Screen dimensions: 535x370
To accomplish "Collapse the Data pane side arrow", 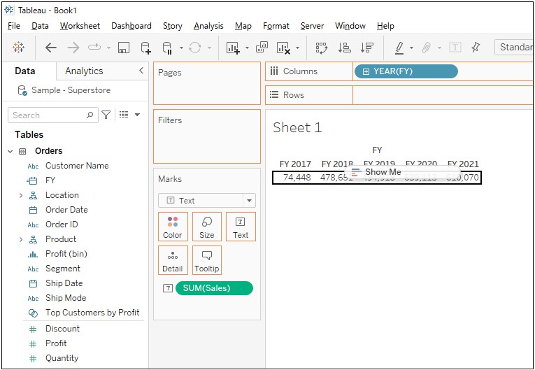I will coord(141,71).
